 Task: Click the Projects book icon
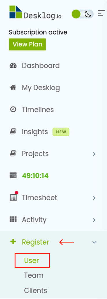point(13,154)
